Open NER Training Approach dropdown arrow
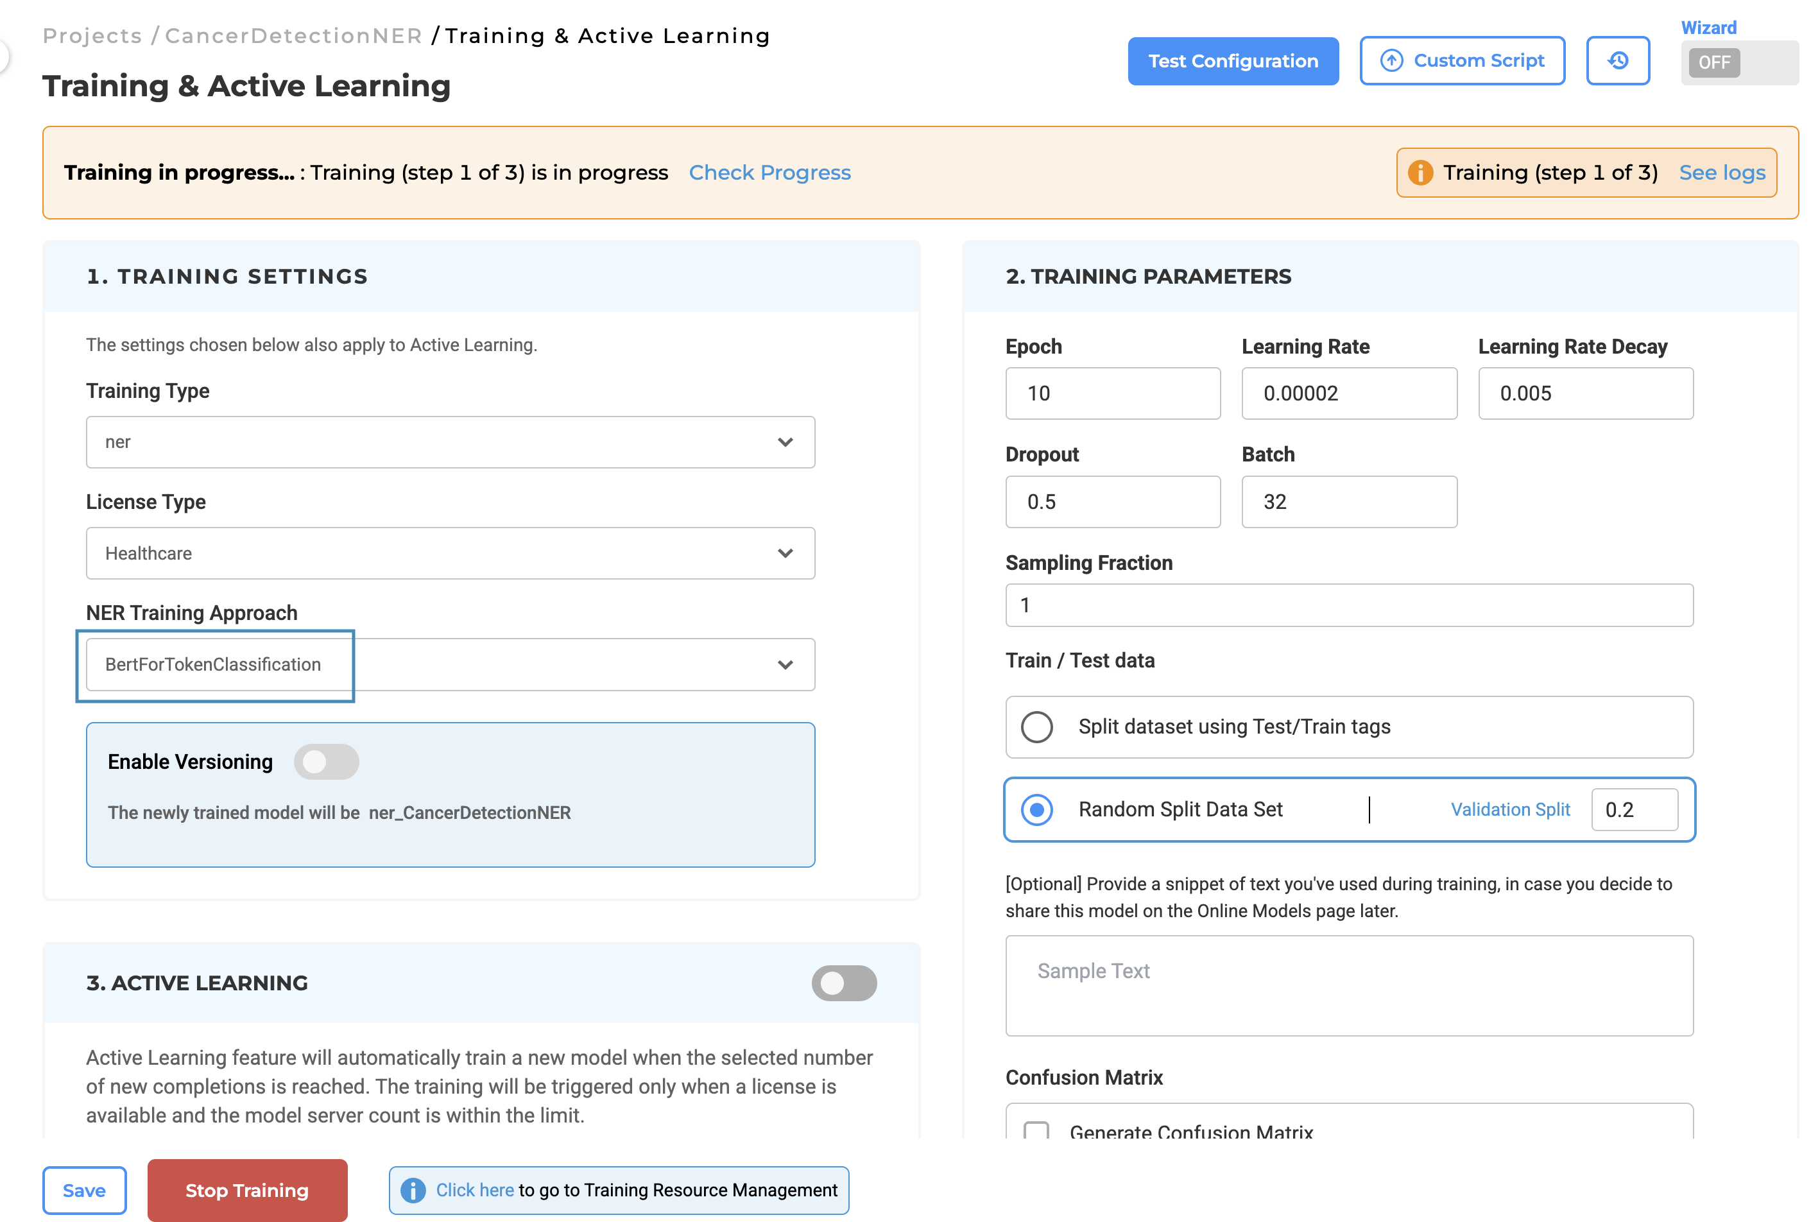1811x1222 pixels. 785,665
